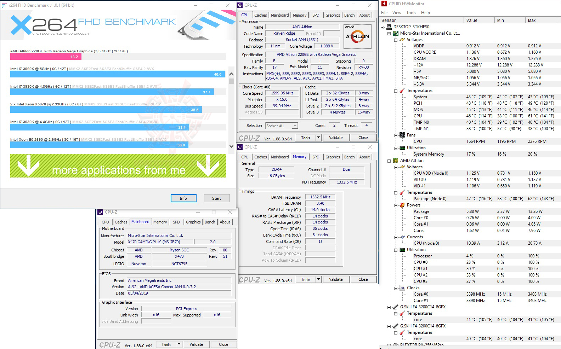This screenshot has width=561, height=349.
Task: Collapse the Powers node using its minus box
Action: click(x=396, y=205)
